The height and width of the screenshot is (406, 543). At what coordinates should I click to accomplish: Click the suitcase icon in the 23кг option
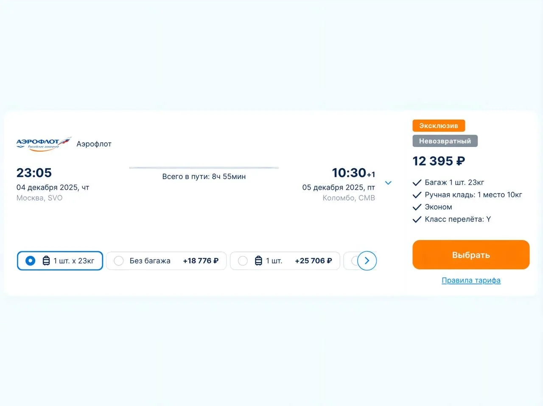(46, 261)
